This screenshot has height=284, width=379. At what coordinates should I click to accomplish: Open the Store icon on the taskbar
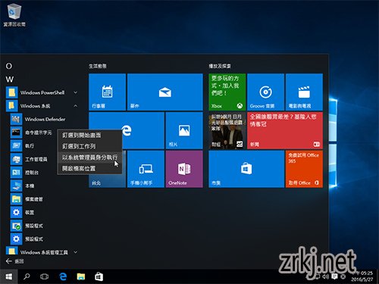pos(99,277)
